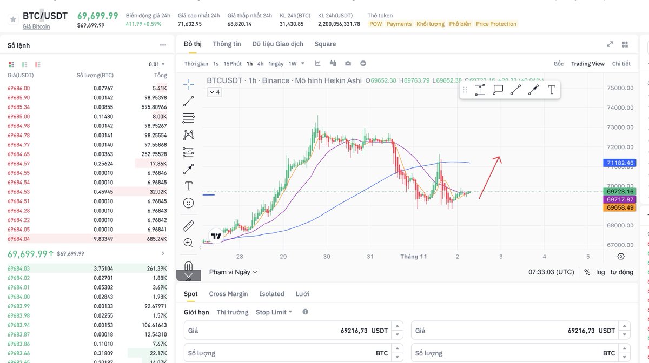Choose the XABCD pattern tool

pyautogui.click(x=188, y=135)
